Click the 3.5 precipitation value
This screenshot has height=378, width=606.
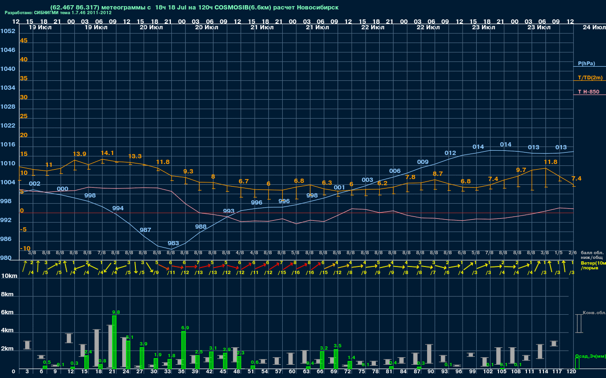click(338, 346)
